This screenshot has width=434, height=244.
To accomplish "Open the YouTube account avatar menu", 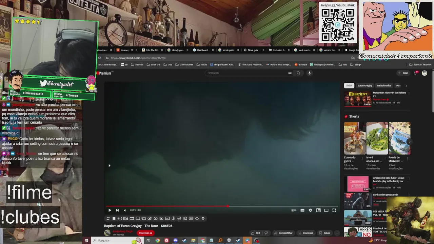I will pos(425,73).
